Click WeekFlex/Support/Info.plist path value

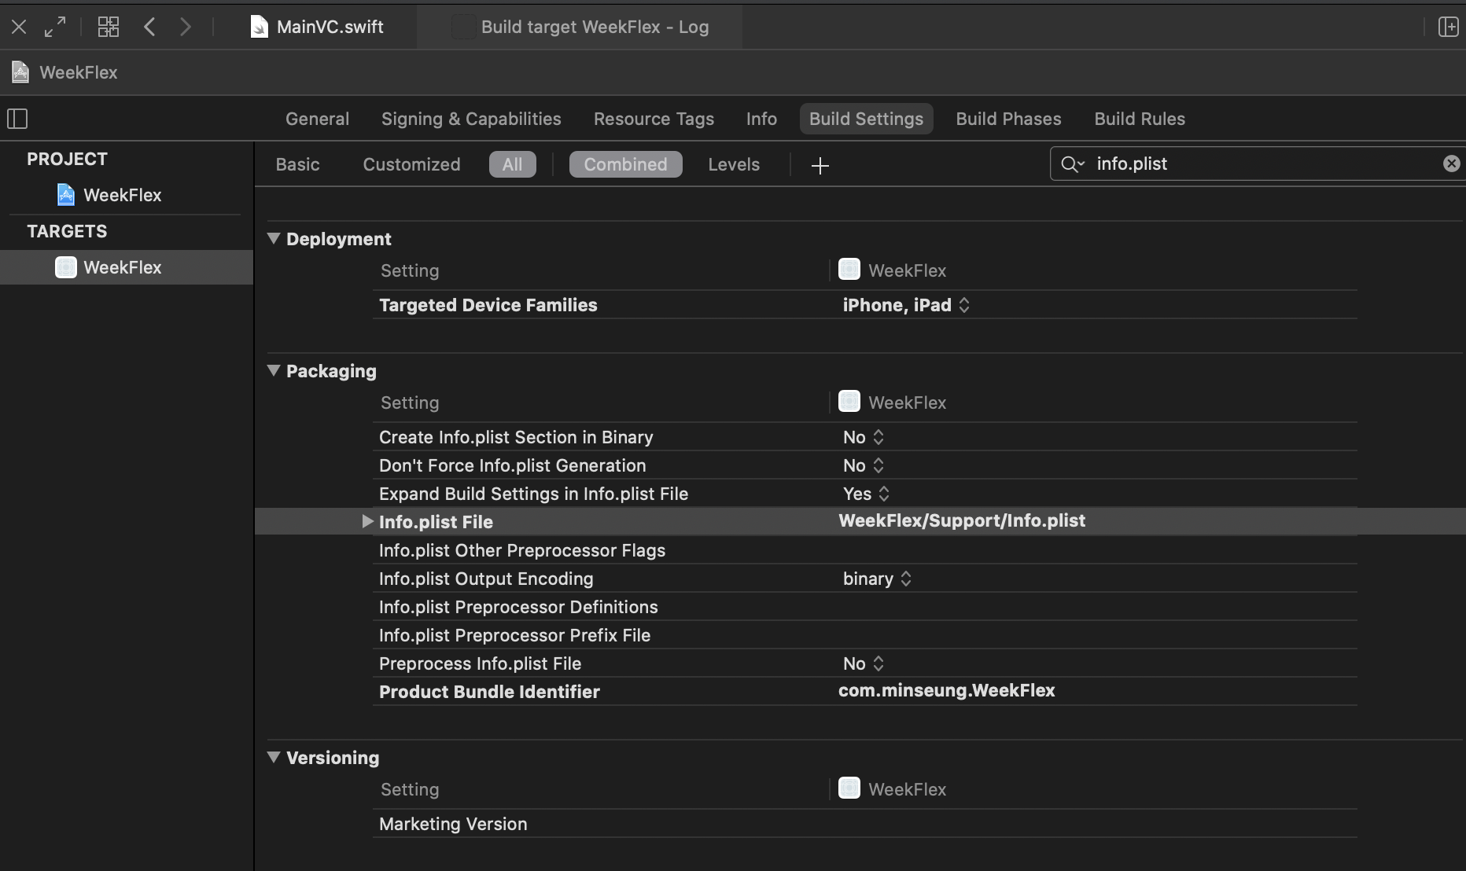[x=962, y=520]
